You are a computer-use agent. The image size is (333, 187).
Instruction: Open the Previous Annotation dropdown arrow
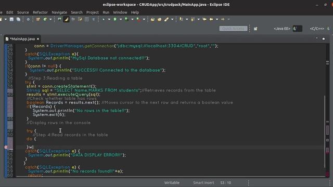coord(199,19)
